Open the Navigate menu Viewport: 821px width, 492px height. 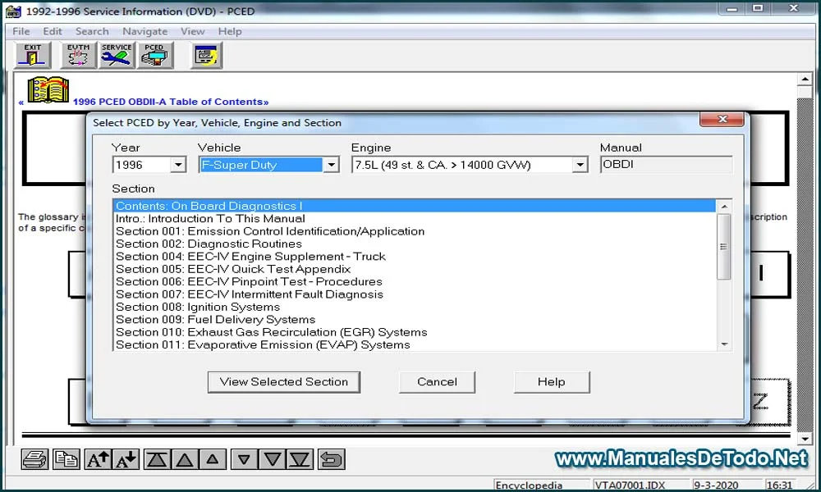coord(145,31)
